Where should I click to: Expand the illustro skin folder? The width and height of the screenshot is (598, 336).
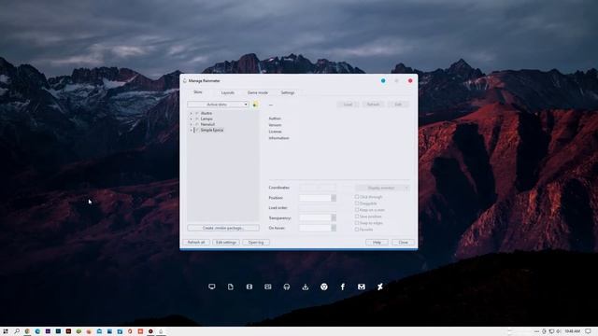[191, 114]
